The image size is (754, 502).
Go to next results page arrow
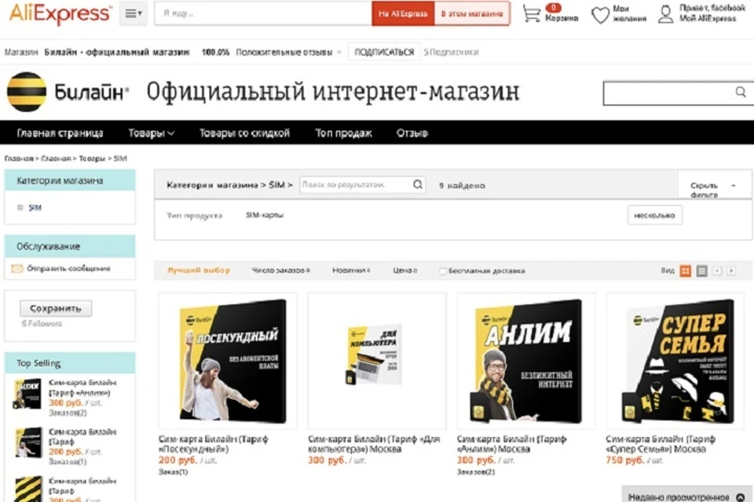click(x=731, y=271)
